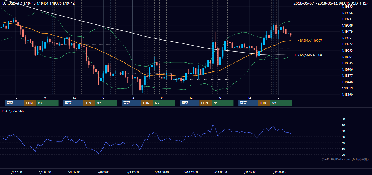This screenshot has height=175, width=372.
Task: Click price axis value 1.19093
Action: 347,50
